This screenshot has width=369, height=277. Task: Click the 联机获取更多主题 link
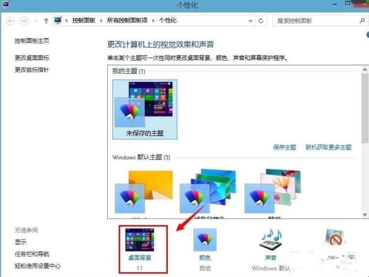[x=328, y=147]
